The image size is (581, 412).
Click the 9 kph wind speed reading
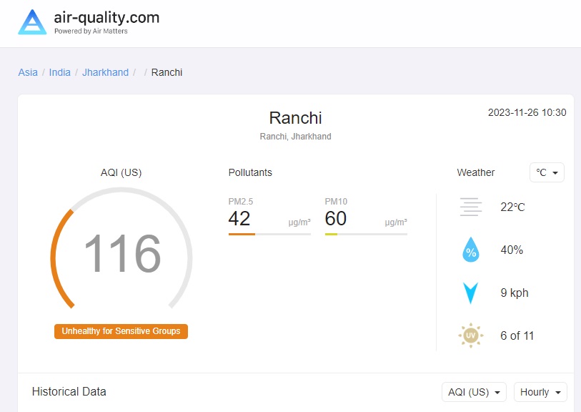tap(515, 293)
